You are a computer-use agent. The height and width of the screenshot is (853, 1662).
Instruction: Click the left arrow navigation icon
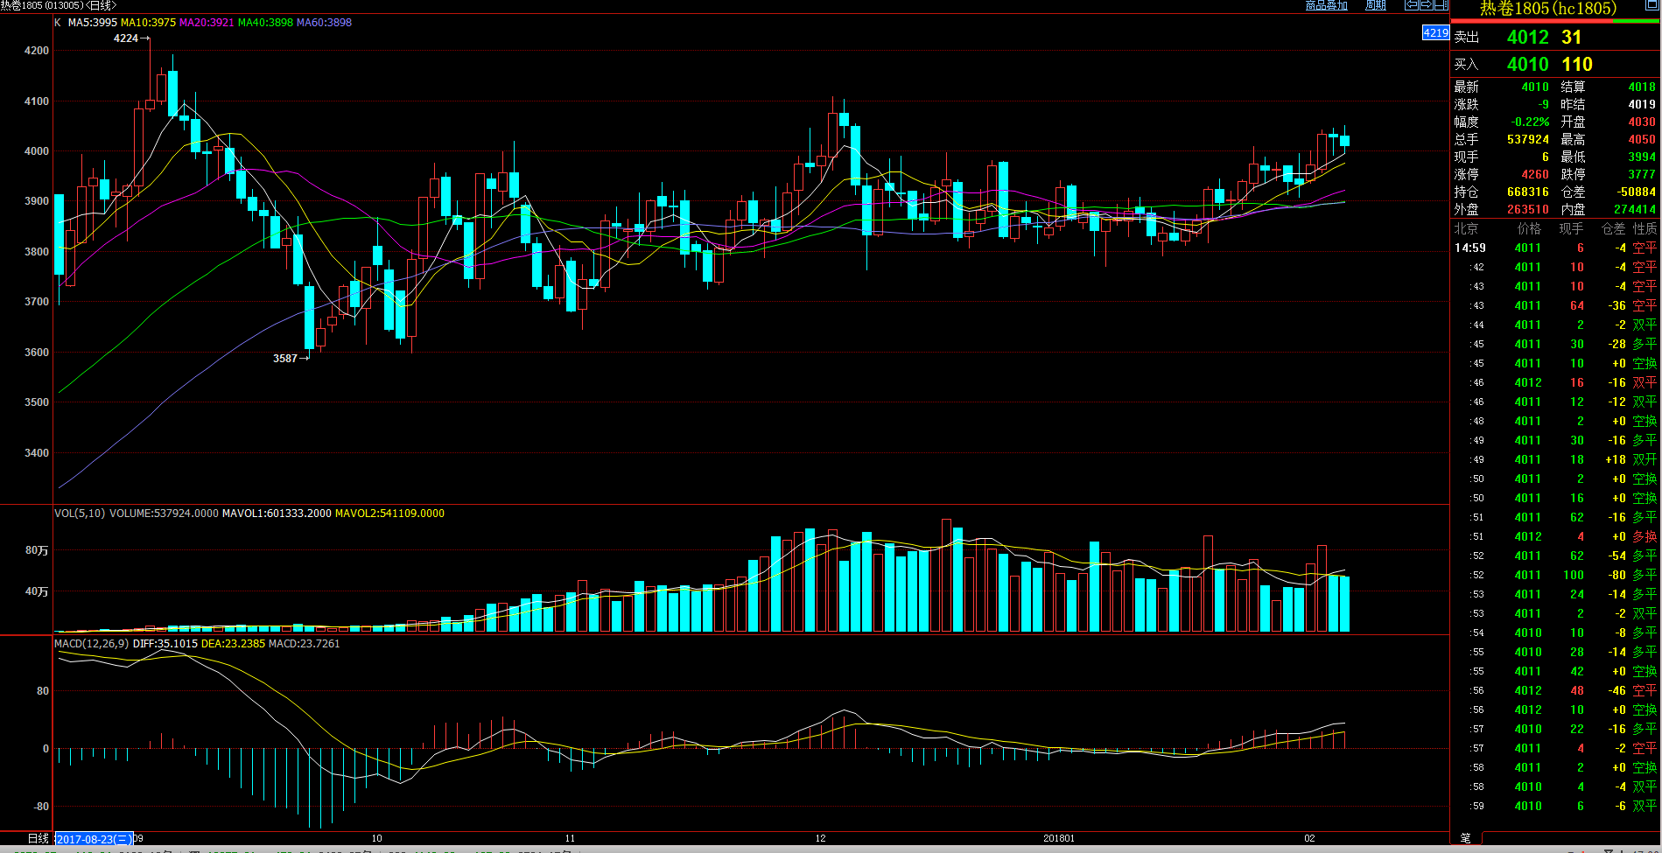1411,5
